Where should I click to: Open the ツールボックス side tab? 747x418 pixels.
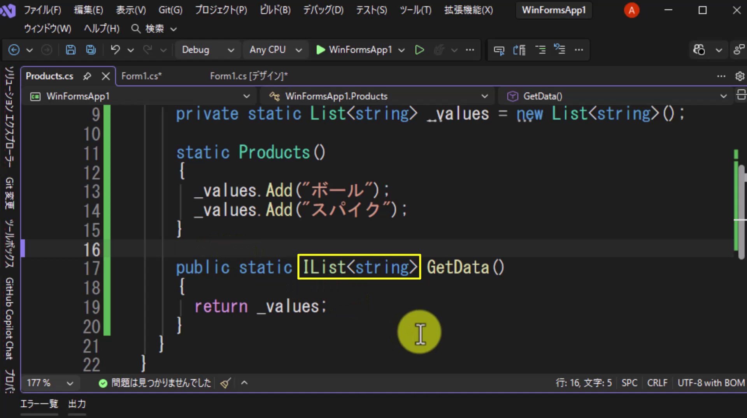pyautogui.click(x=9, y=244)
